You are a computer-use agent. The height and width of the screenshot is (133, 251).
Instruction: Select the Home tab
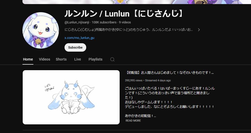[28, 59]
